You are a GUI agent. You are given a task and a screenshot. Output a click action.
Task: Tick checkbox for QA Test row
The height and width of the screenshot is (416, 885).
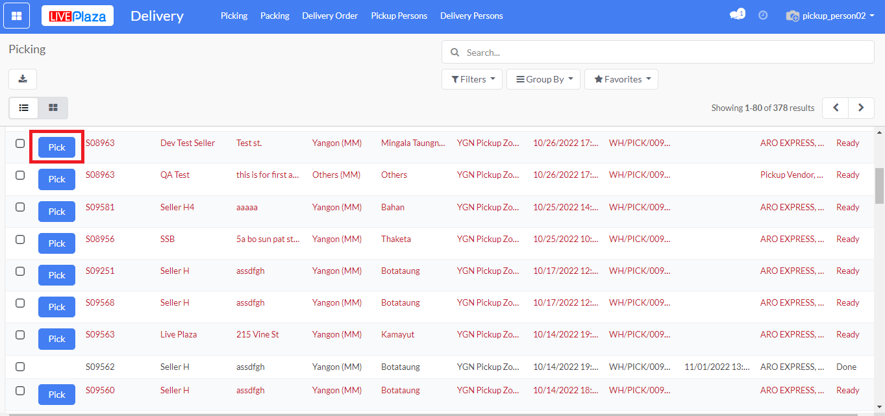pos(20,175)
